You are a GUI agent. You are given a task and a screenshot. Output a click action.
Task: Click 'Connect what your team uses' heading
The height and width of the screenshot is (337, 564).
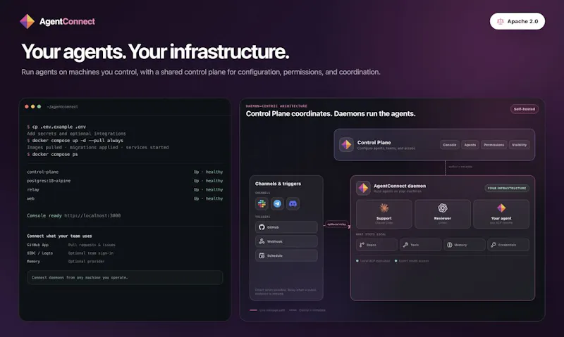pos(59,236)
